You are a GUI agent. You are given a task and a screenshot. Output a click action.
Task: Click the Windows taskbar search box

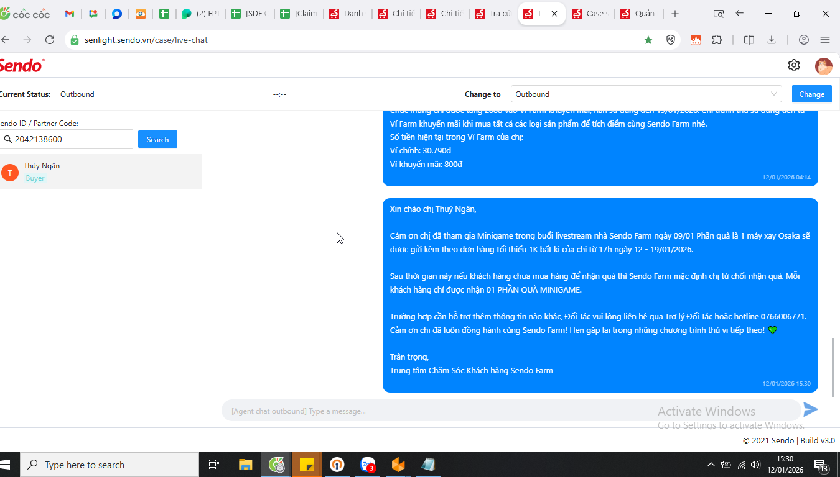(109, 465)
